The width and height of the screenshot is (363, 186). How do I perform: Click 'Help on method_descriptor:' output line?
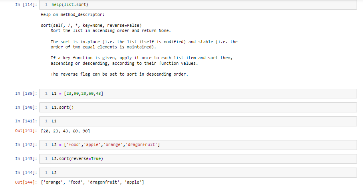point(73,15)
